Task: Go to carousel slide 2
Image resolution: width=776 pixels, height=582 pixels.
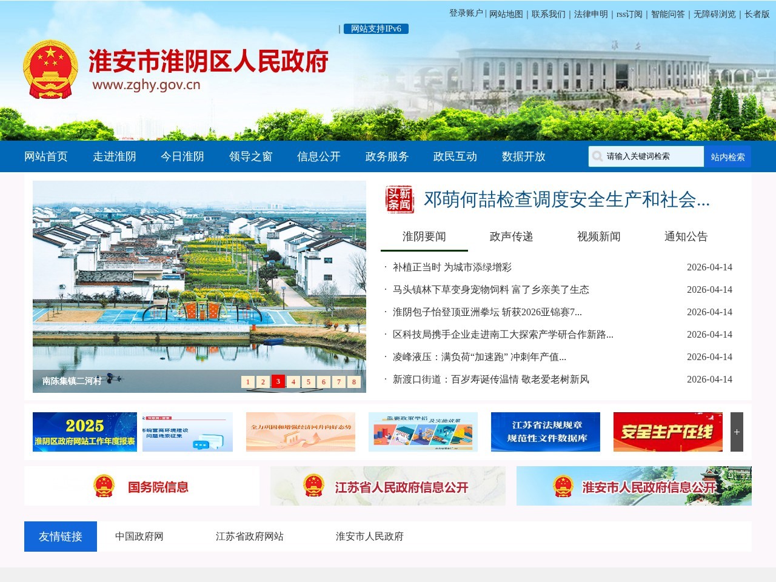Action: click(x=263, y=381)
